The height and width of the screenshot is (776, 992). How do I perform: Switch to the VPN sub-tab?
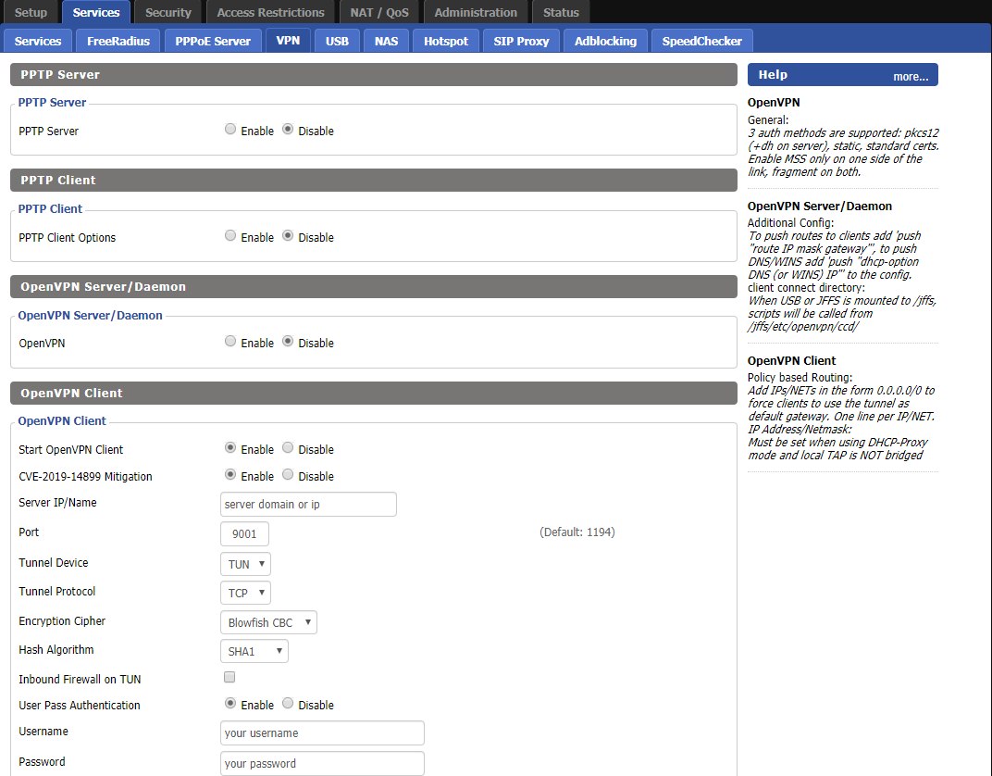pyautogui.click(x=288, y=41)
